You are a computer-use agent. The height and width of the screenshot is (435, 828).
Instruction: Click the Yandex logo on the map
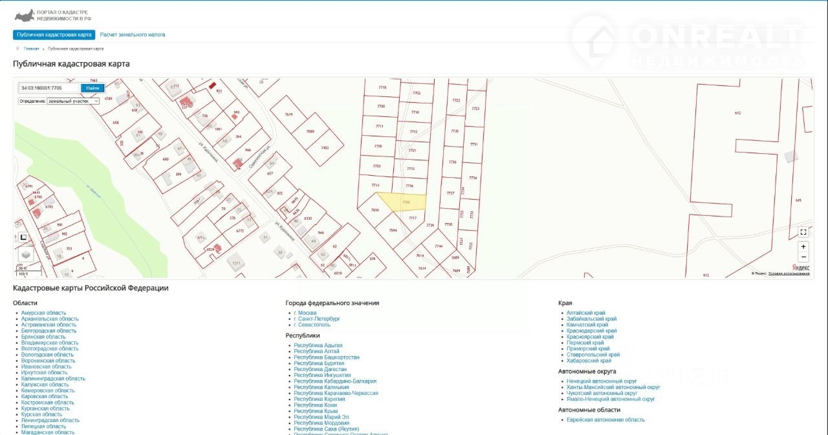(801, 268)
